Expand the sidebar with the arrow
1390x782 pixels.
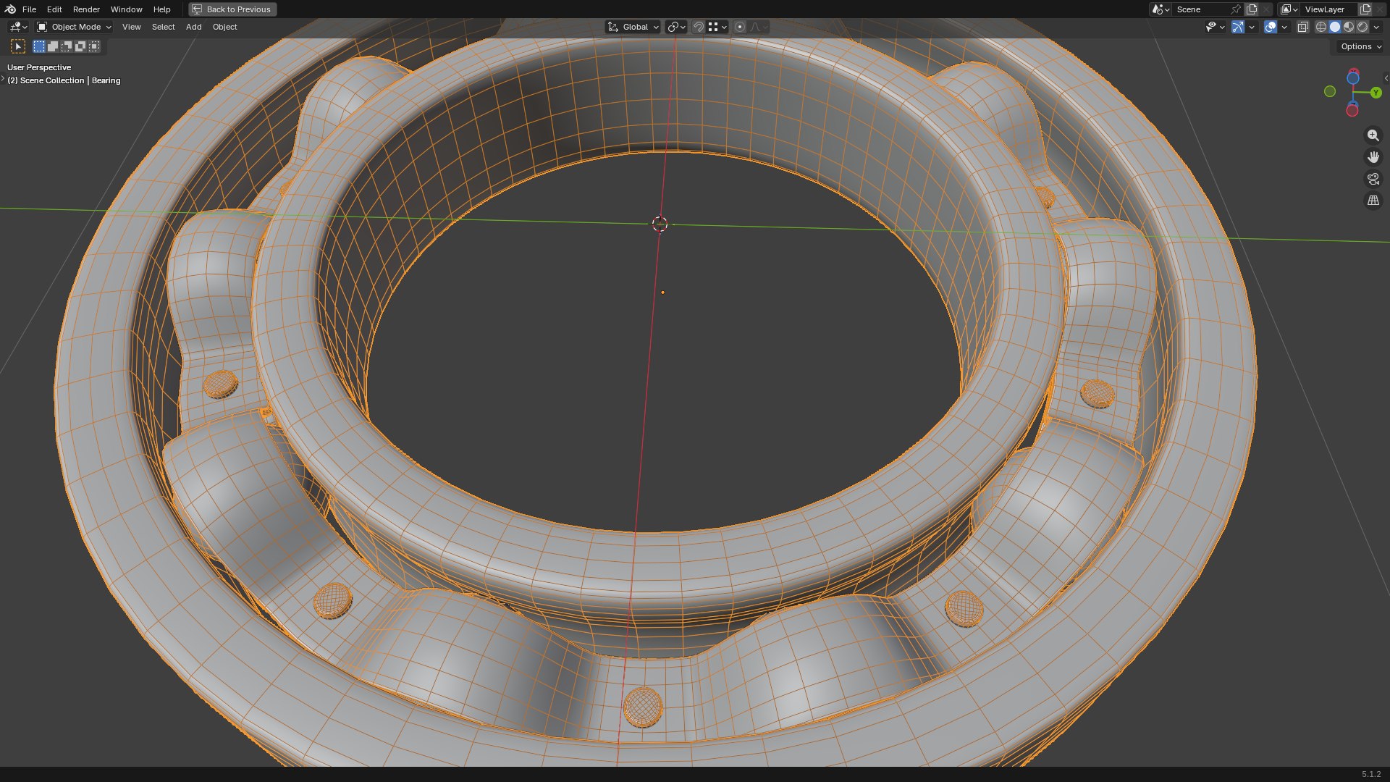point(1386,78)
